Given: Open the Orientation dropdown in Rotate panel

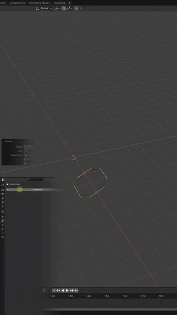Looking at the screenshot, I should pyautogui.click(x=29, y=155).
